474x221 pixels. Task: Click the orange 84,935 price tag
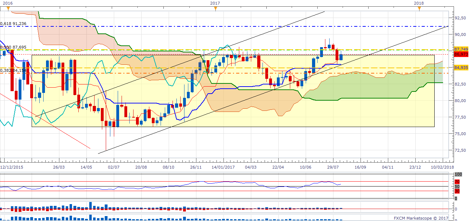pos(461,68)
